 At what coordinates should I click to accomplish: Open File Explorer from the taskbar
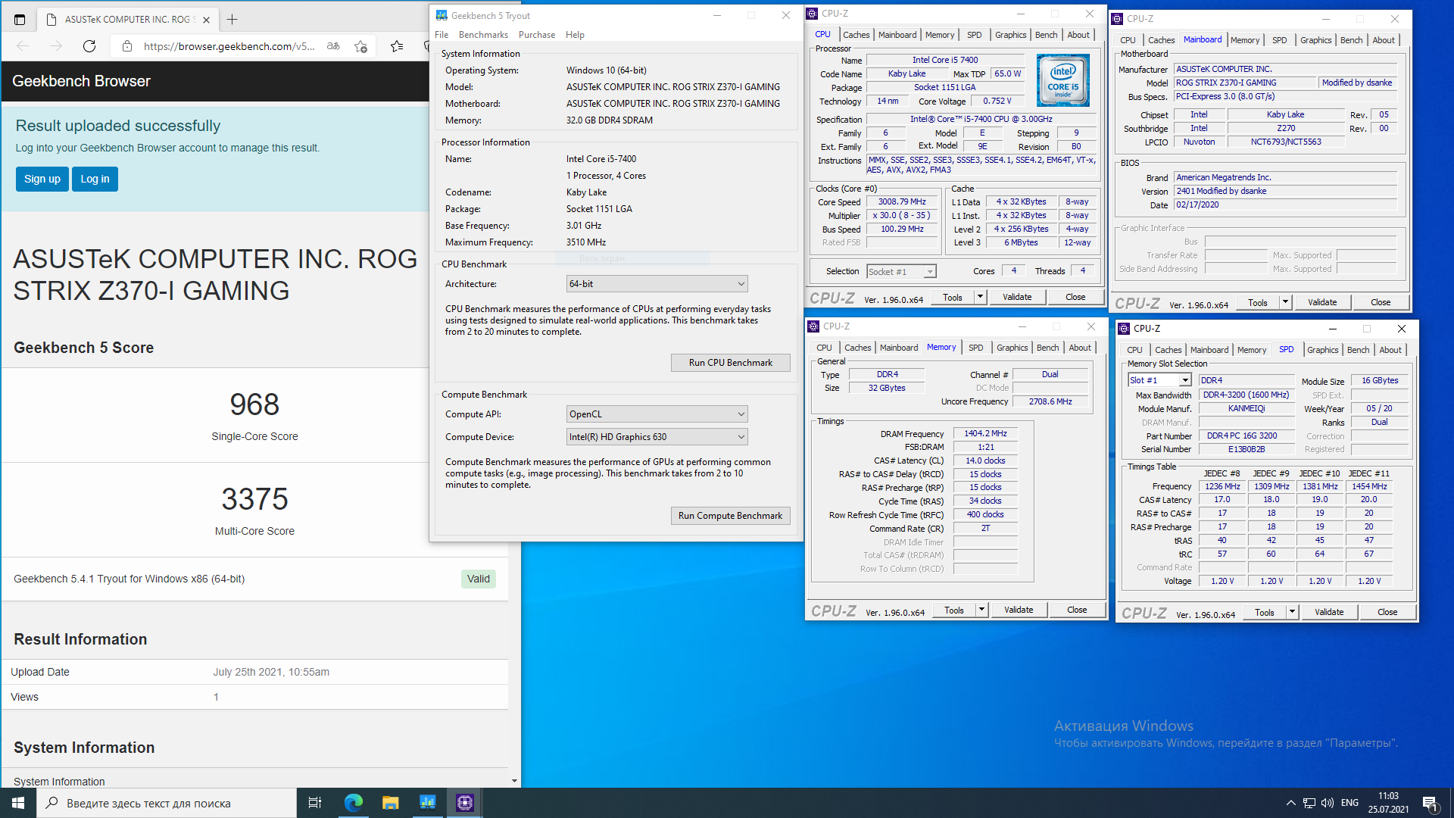click(390, 803)
